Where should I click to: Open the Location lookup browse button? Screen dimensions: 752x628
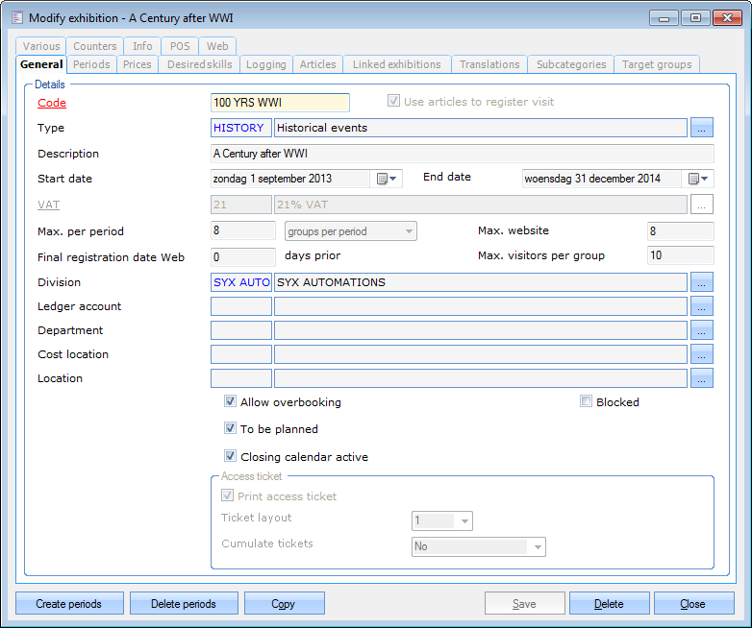(x=701, y=378)
